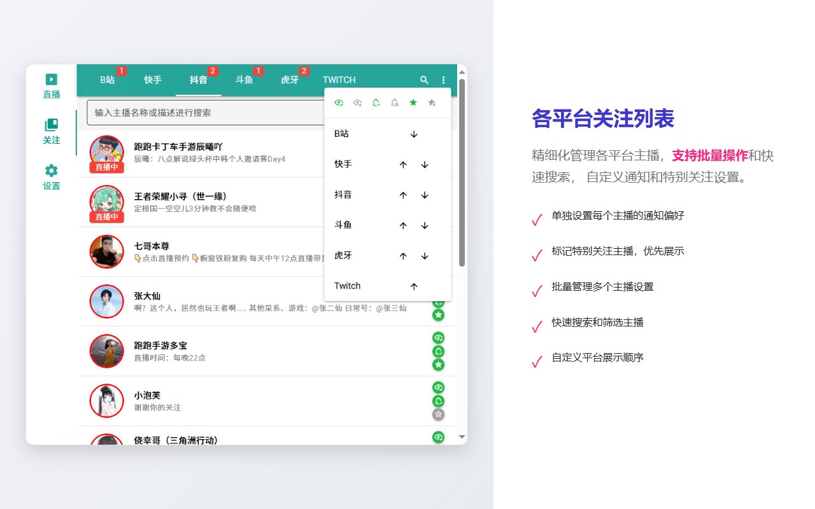Move 斗鱼 up in platform order
The height and width of the screenshot is (509, 815).
pyautogui.click(x=403, y=226)
